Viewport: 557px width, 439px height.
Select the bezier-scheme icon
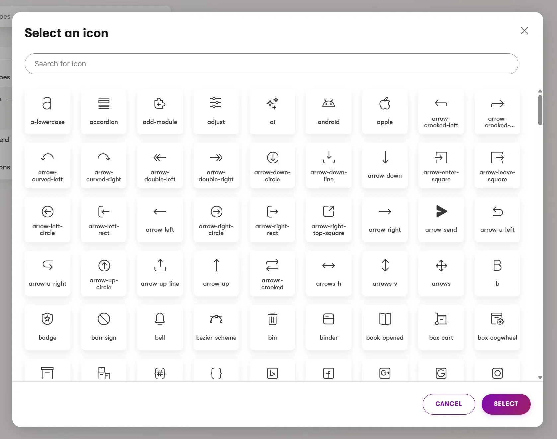pos(216,327)
